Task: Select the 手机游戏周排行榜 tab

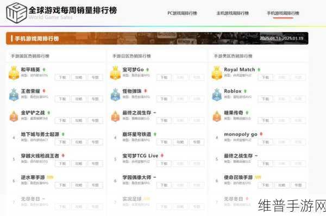Action: (x=283, y=13)
